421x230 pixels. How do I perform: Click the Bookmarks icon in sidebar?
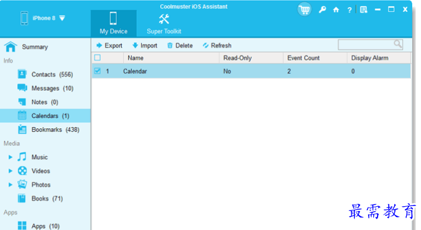click(22, 130)
